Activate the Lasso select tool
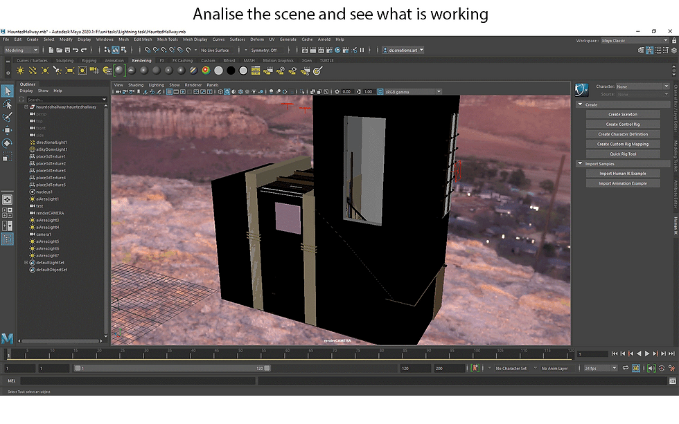 [8, 104]
